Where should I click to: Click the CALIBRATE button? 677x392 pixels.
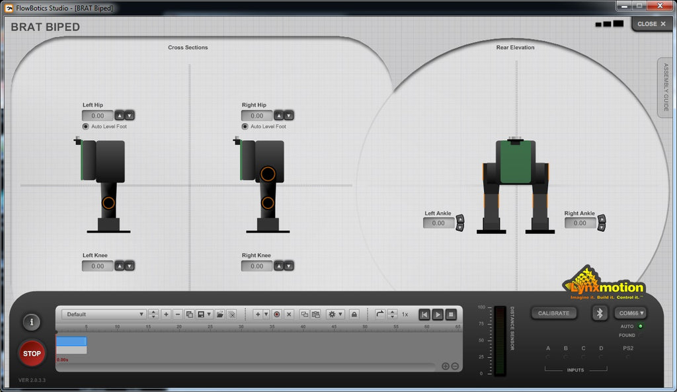tap(553, 313)
